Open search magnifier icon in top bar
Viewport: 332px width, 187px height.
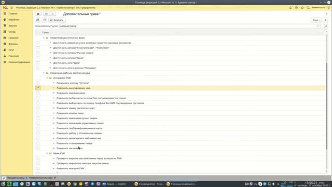click(308, 8)
